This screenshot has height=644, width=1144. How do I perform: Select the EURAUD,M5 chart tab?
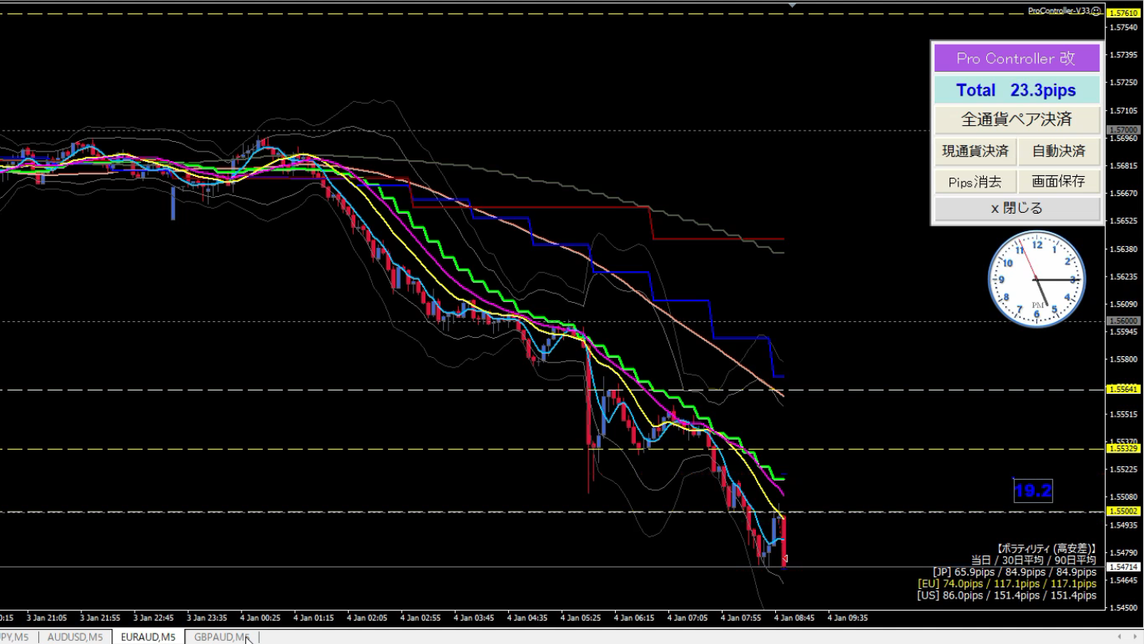click(148, 637)
